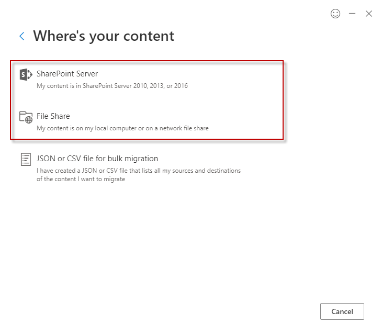Close the migration tool window
This screenshot has height=324, width=382.
(x=369, y=14)
